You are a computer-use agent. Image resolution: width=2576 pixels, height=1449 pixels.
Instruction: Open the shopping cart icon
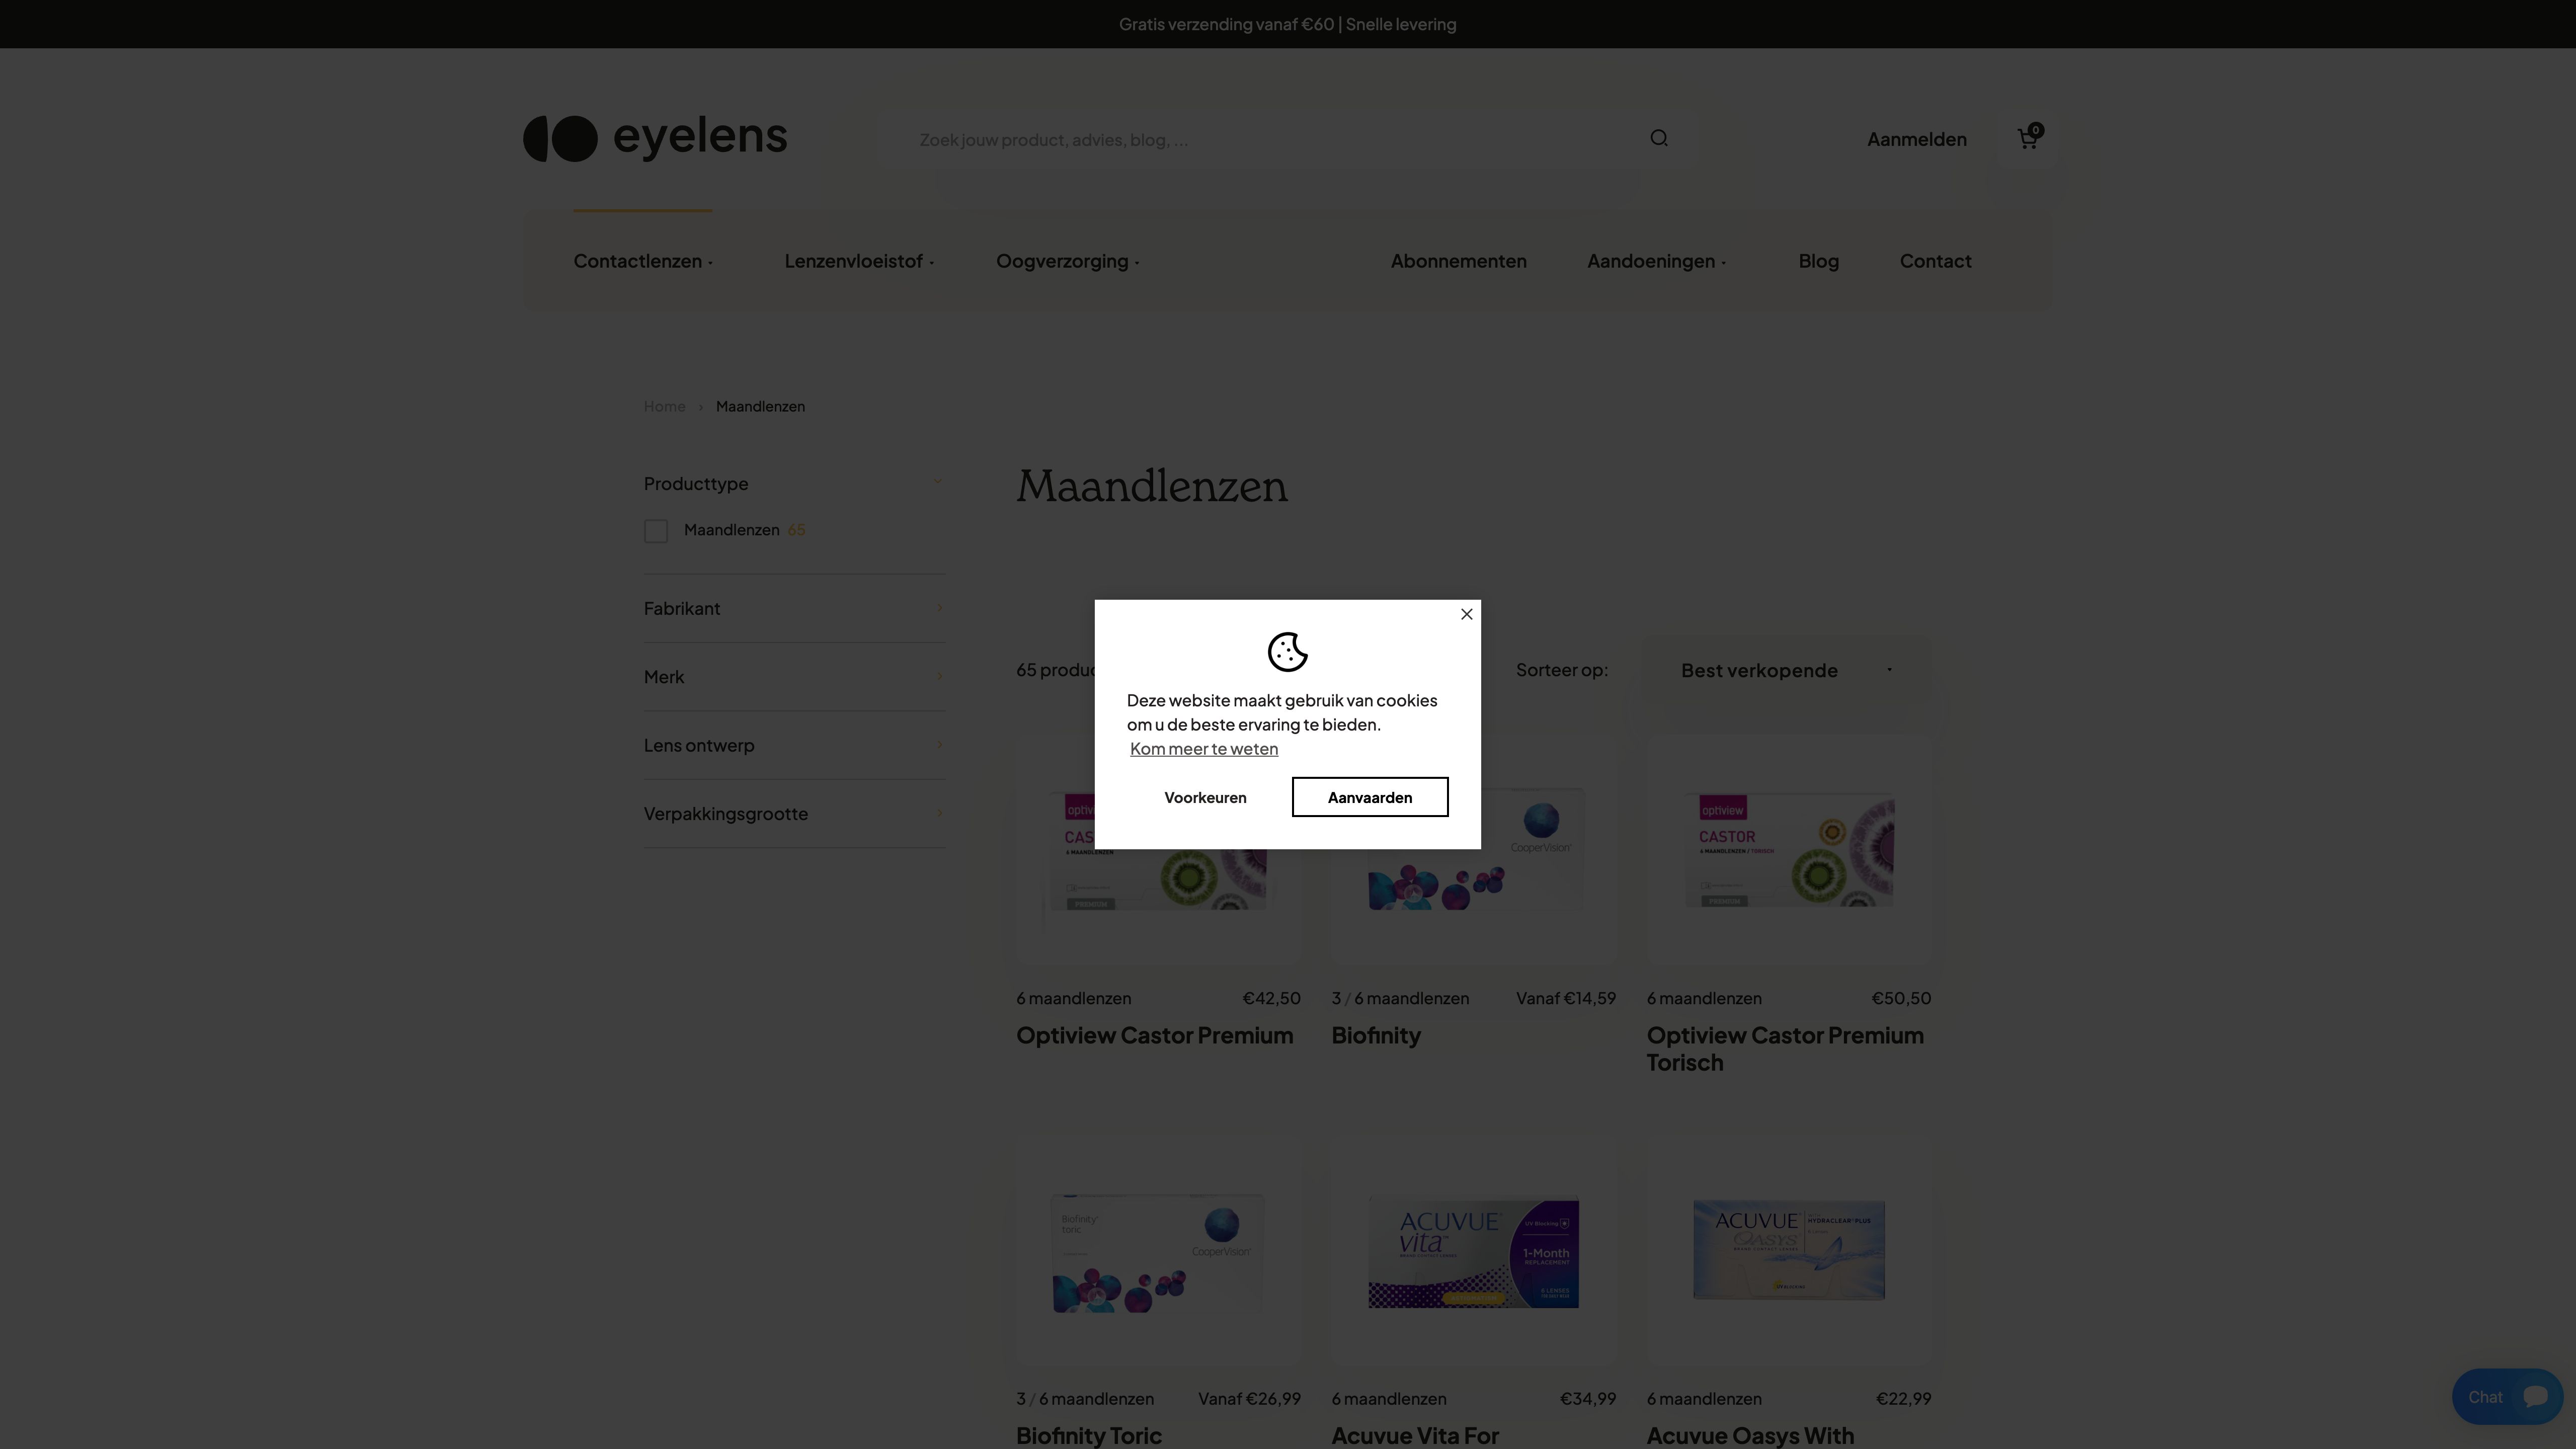(x=2028, y=139)
